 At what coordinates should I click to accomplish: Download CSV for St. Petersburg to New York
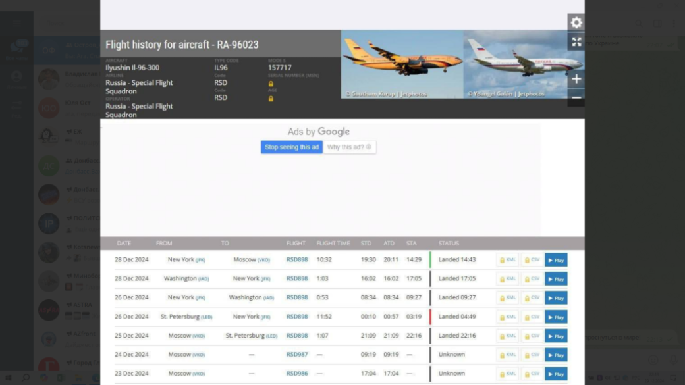coord(532,317)
